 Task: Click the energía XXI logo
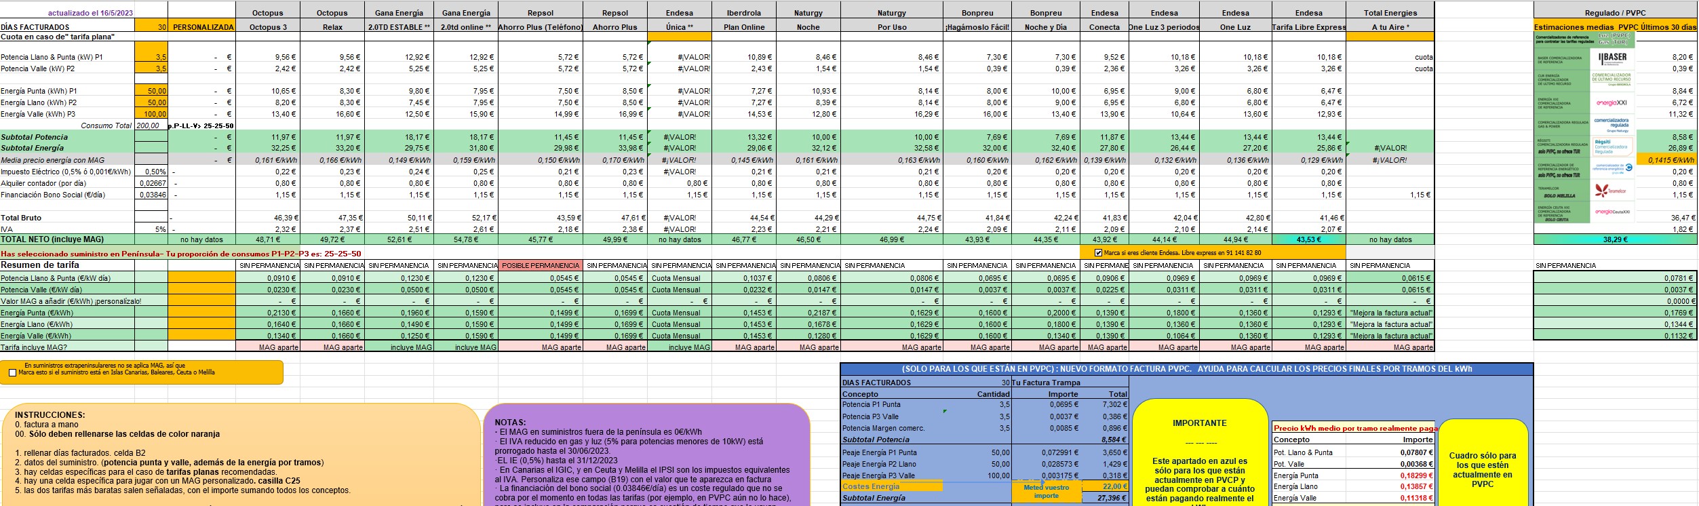tap(1612, 102)
